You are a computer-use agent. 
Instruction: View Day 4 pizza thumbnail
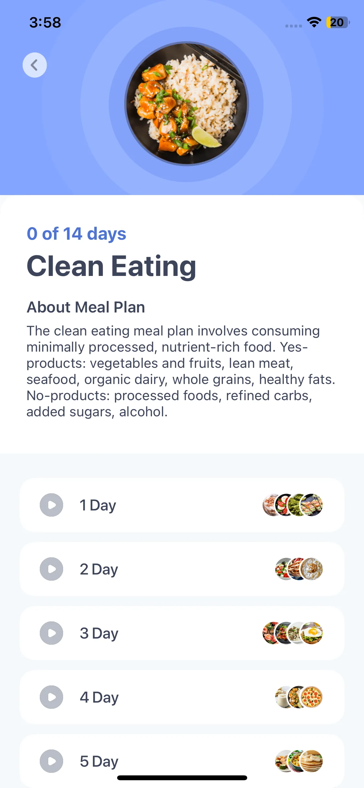(311, 697)
